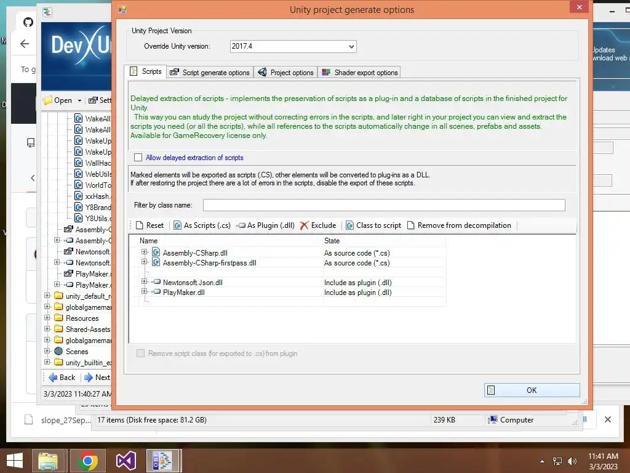Expand the Resources folder in background tree

pos(47,317)
